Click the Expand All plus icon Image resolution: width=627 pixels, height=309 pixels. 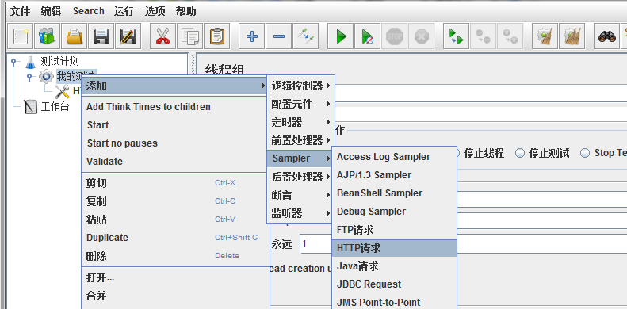coord(252,36)
